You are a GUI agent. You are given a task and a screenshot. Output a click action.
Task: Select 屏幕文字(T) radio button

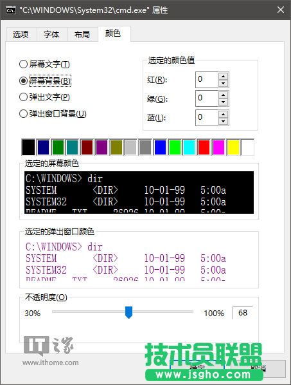[x=44, y=64]
